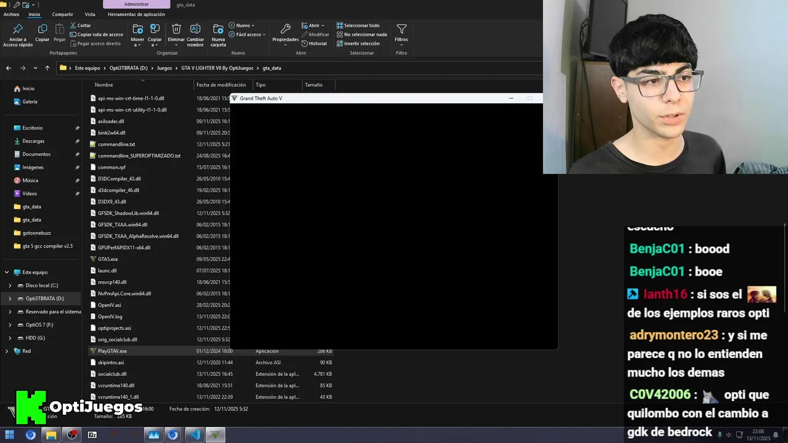Viewport: 788px width, 443px height.
Task: Pin folder with Anclar a Acceso rápido
Action: tap(18, 35)
